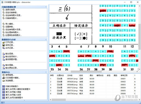The height and width of the screenshot is (104, 141).
Task: Click the 输出选项统计 link
Action: coord(12,57)
